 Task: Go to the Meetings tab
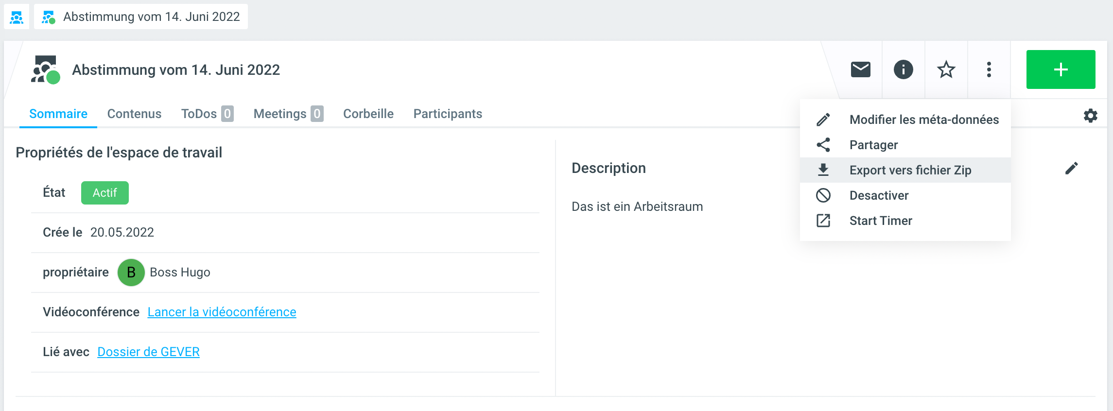tap(288, 114)
